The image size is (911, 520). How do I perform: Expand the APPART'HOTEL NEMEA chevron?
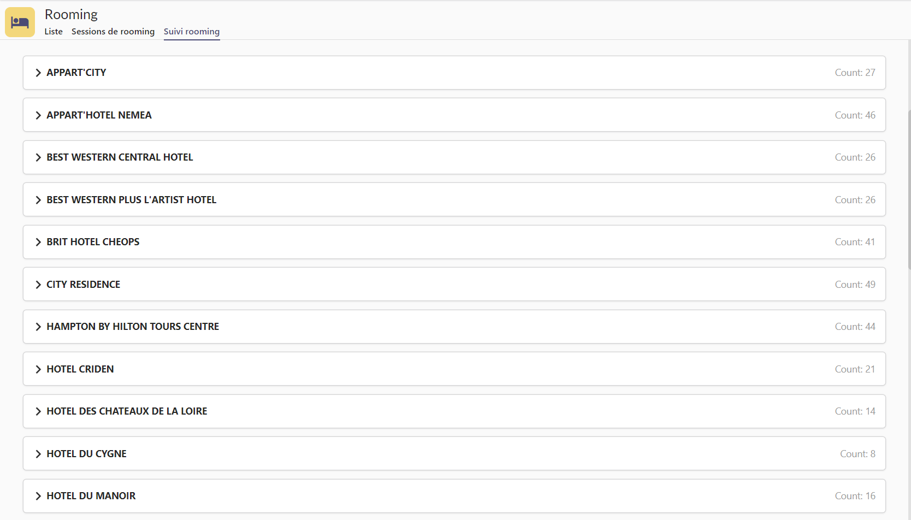coord(38,115)
